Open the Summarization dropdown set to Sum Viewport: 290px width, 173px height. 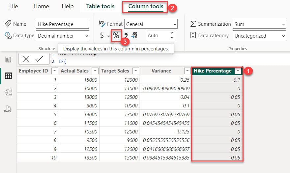tap(259, 24)
